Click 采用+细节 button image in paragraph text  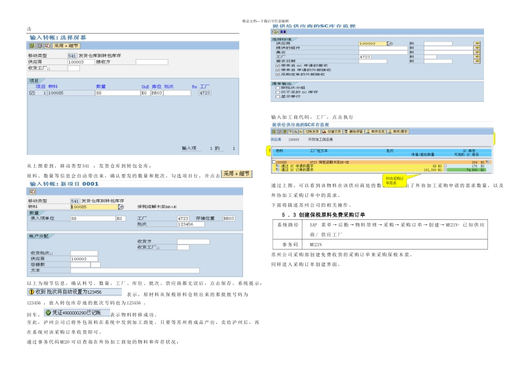(236, 173)
